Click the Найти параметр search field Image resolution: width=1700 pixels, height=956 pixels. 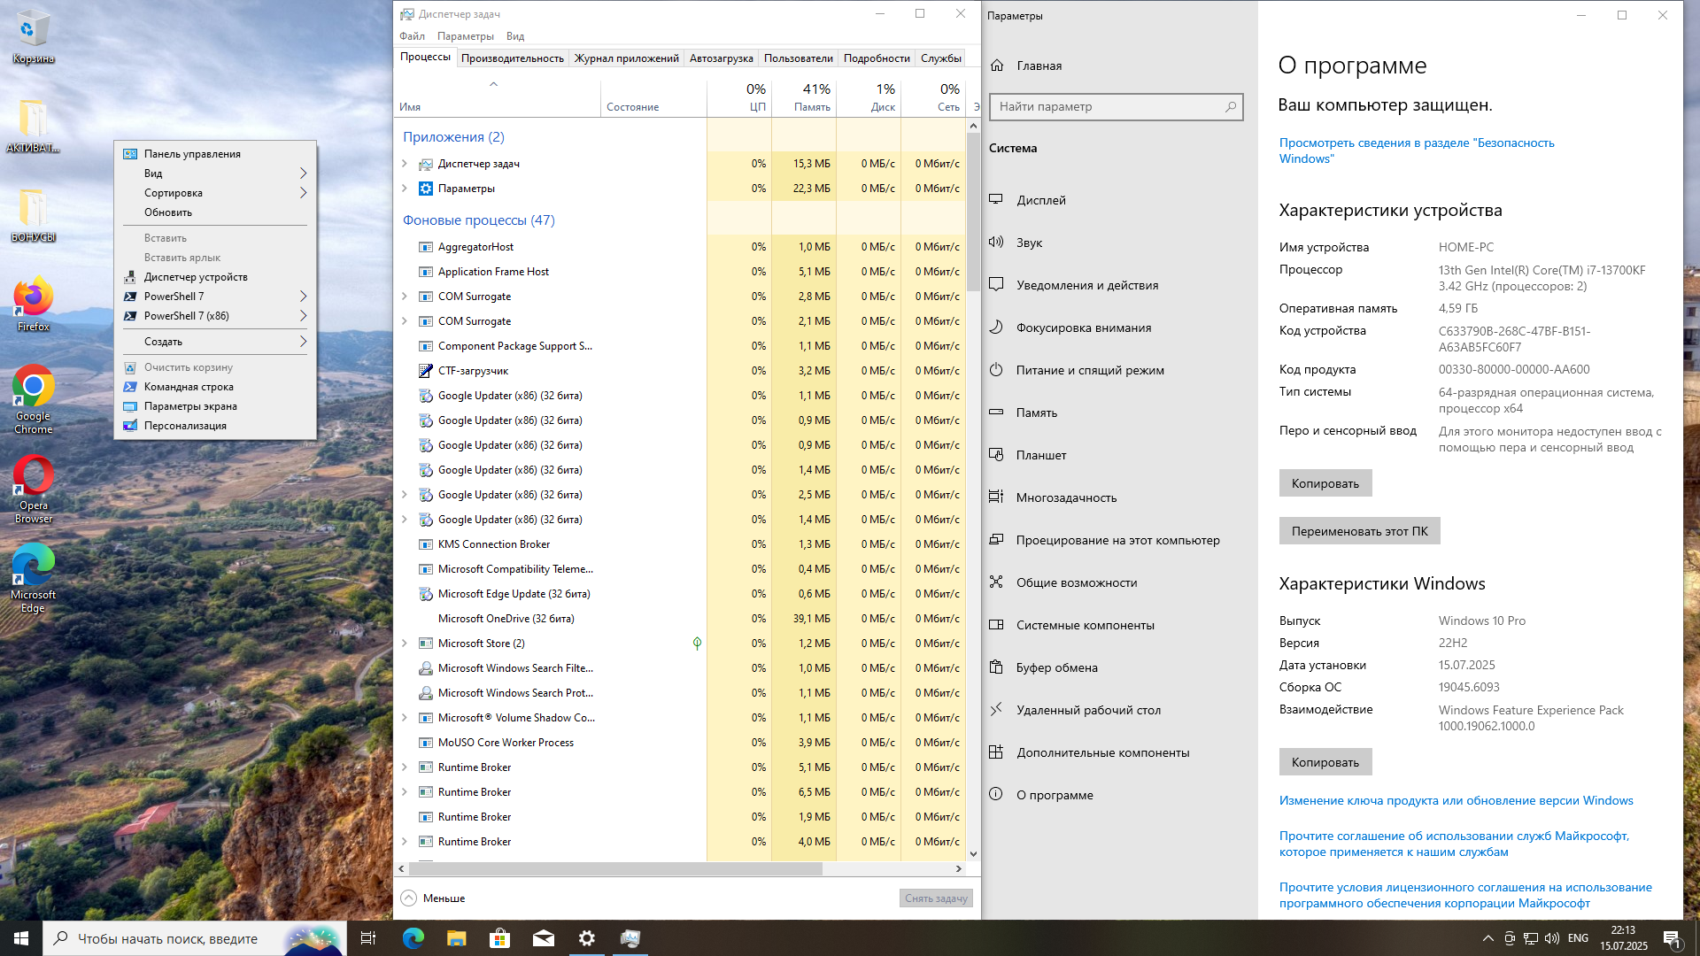tap(1116, 107)
